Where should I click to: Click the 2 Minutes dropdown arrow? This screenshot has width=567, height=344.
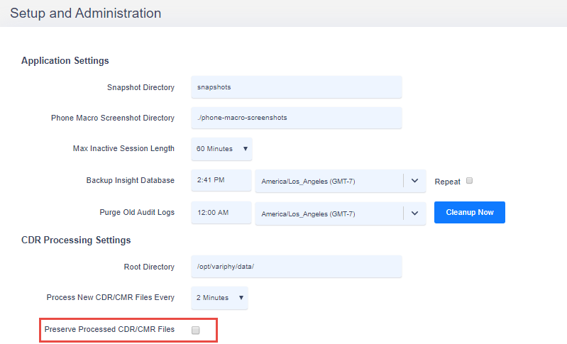click(x=241, y=298)
